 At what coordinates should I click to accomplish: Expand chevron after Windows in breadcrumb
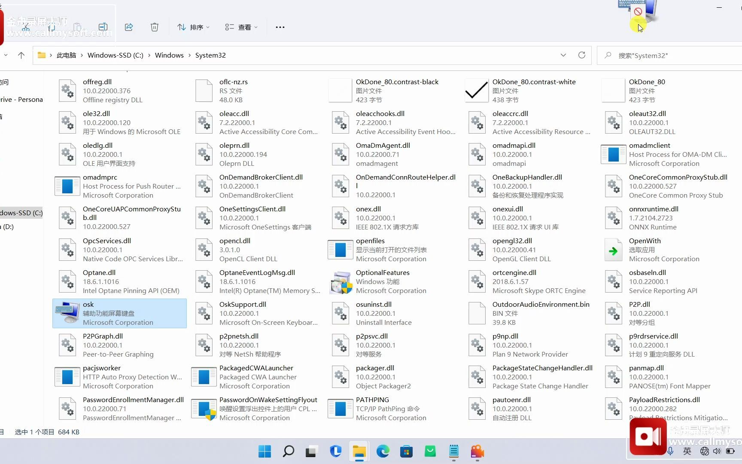point(189,55)
